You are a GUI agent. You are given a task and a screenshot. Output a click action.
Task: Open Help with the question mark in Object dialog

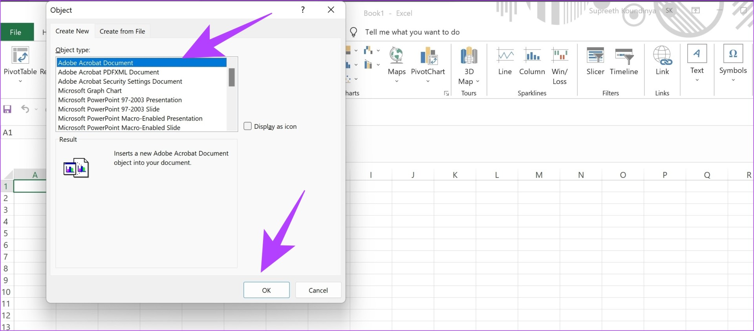(303, 10)
